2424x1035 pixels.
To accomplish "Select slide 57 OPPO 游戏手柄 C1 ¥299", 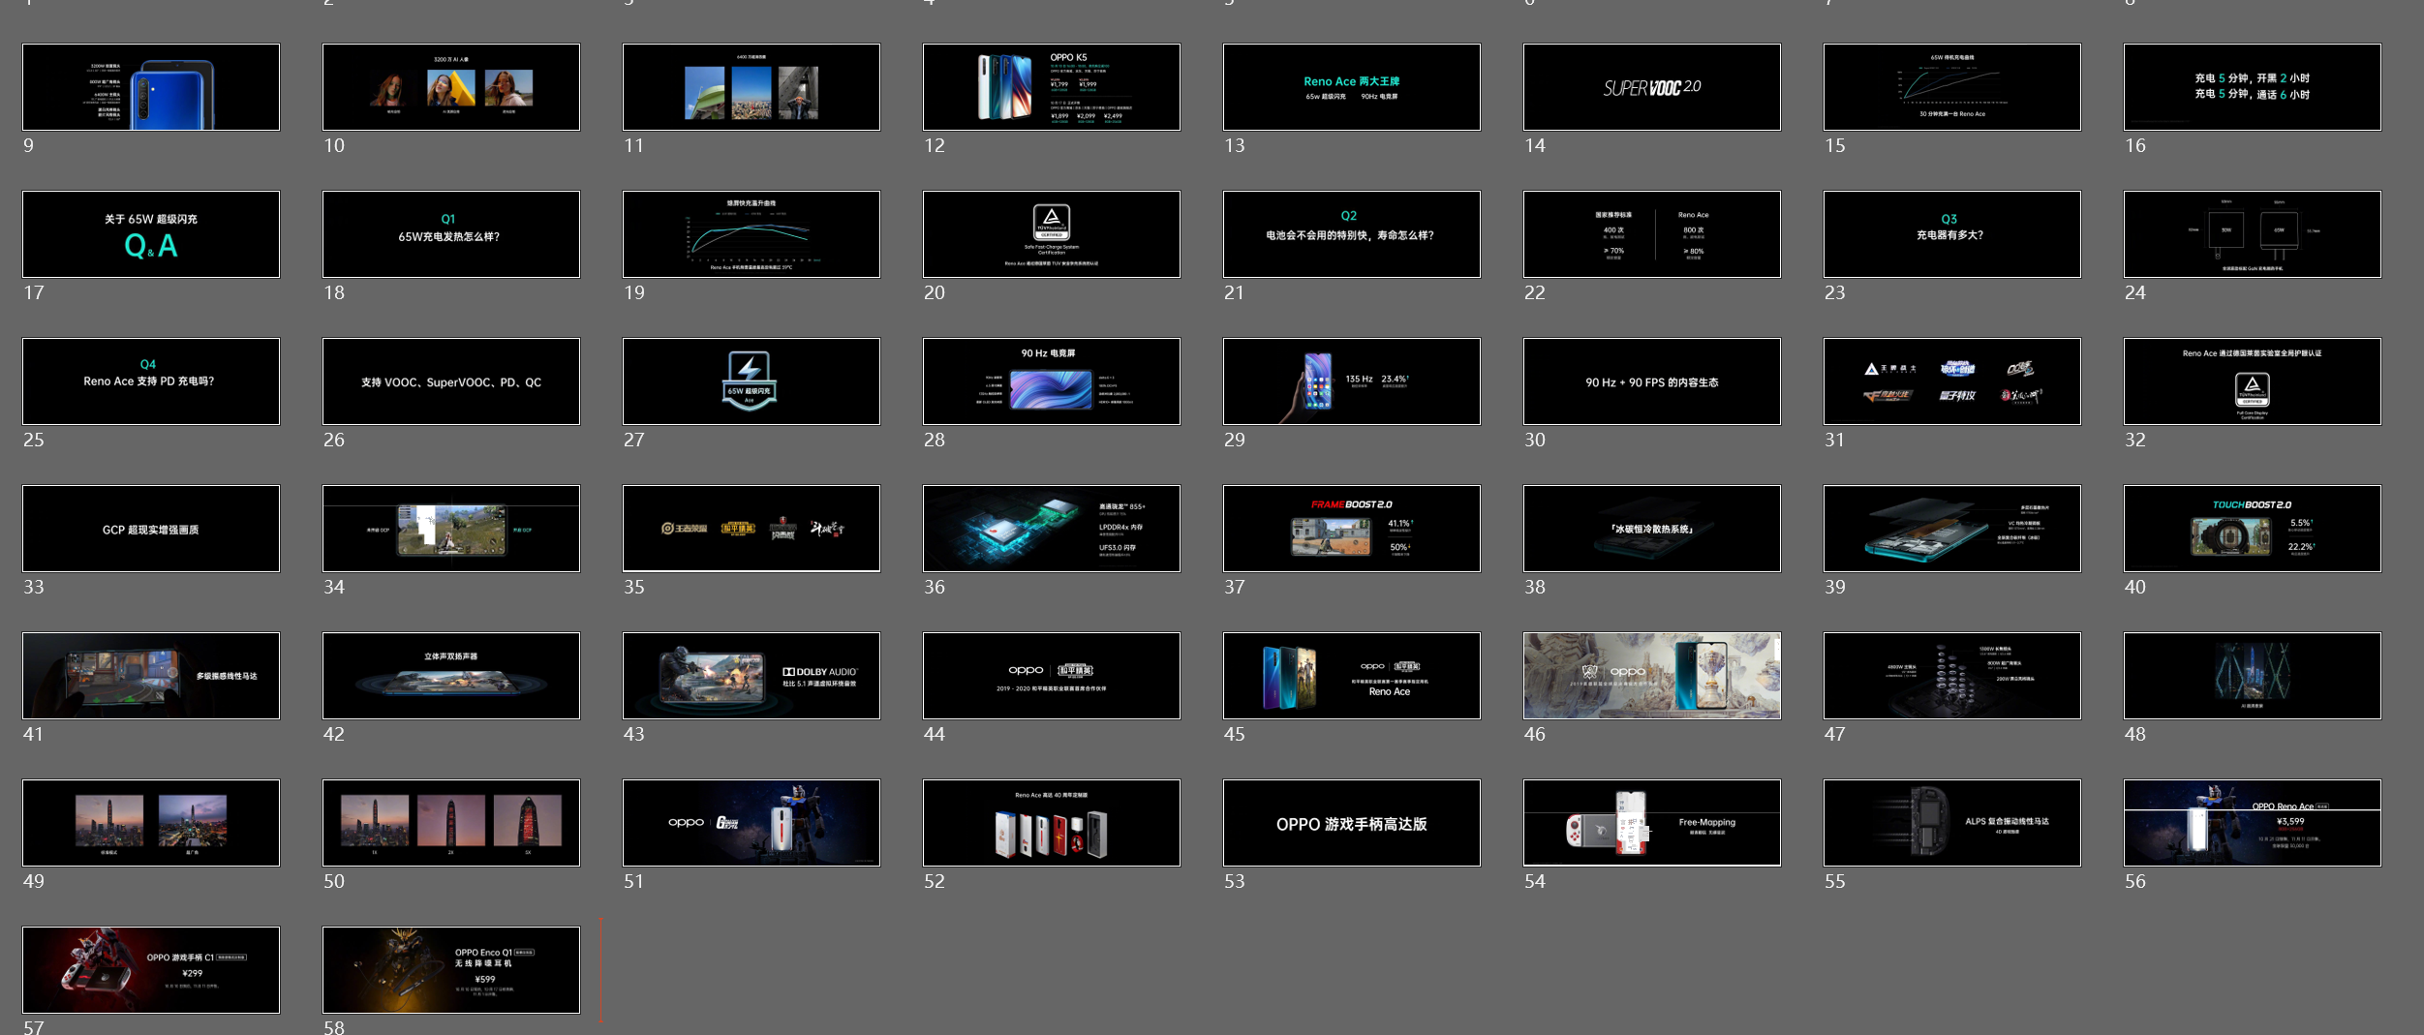I will tap(151, 970).
